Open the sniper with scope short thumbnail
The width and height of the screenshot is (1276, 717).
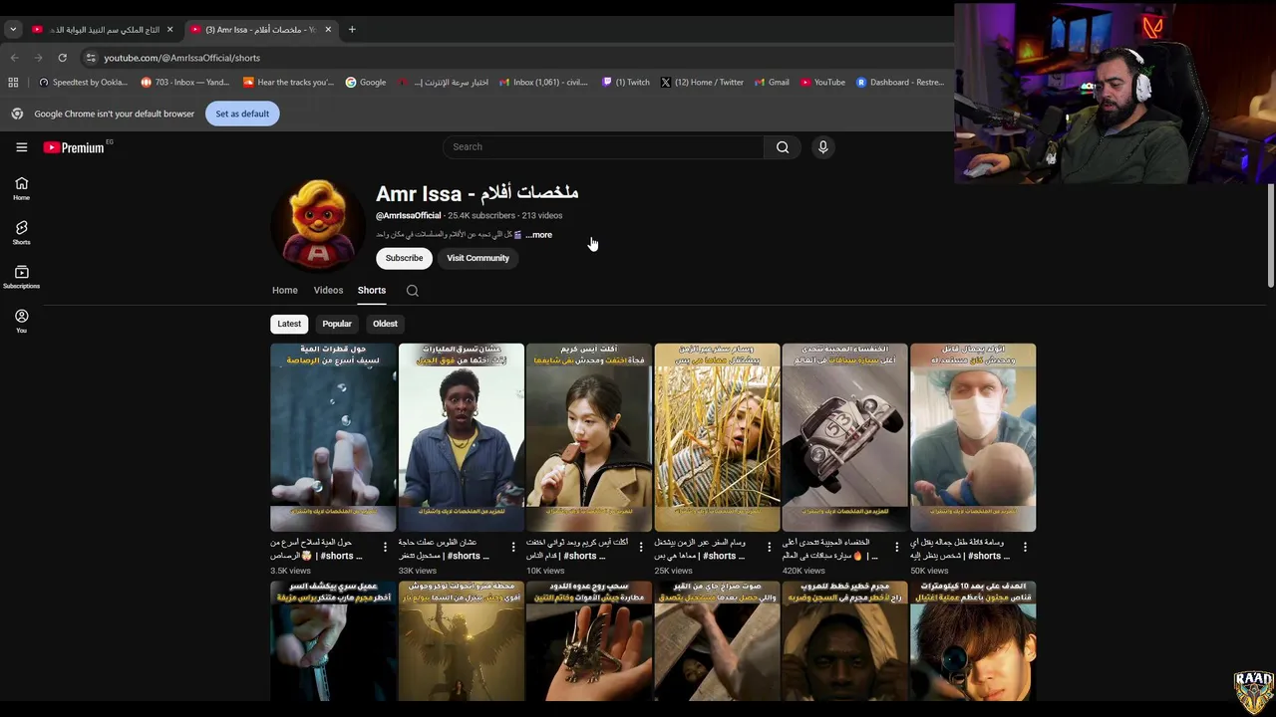[973, 641]
